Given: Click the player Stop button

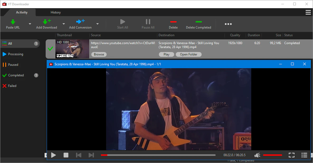Looking at the screenshot, I should [66, 155].
